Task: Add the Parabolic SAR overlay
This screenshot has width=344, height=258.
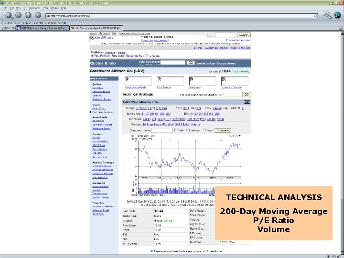Action: [x=172, y=124]
